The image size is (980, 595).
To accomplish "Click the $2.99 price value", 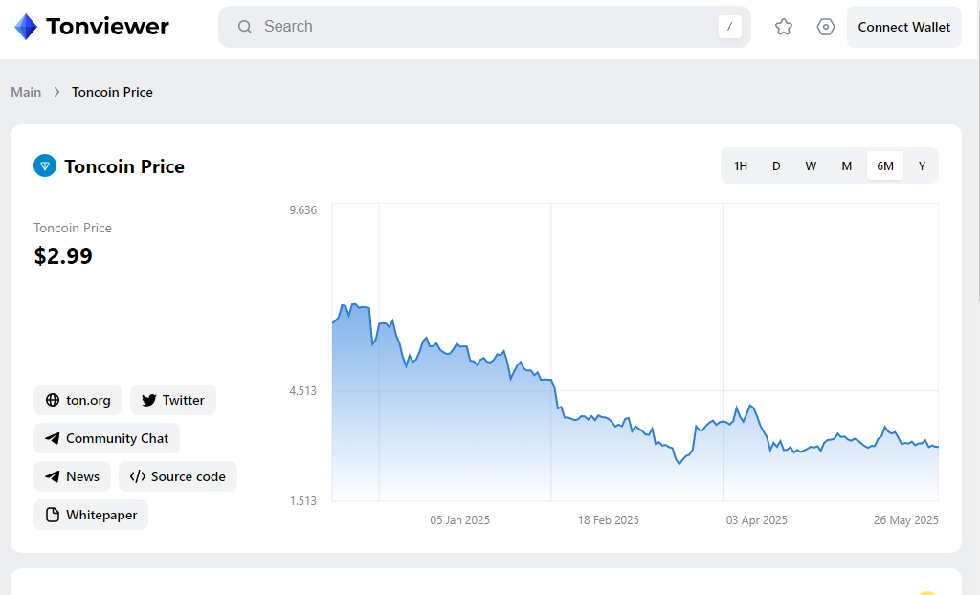I will (x=63, y=255).
